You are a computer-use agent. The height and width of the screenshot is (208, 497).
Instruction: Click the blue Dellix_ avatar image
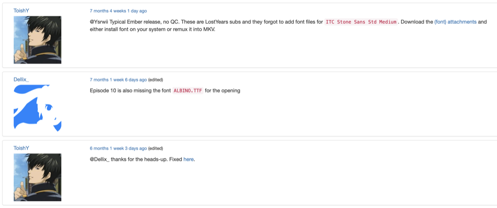click(37, 108)
